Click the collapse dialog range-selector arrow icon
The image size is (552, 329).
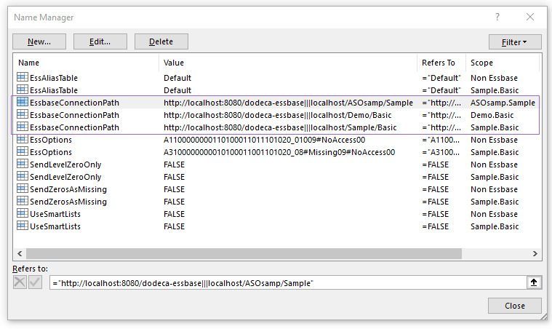tap(534, 282)
